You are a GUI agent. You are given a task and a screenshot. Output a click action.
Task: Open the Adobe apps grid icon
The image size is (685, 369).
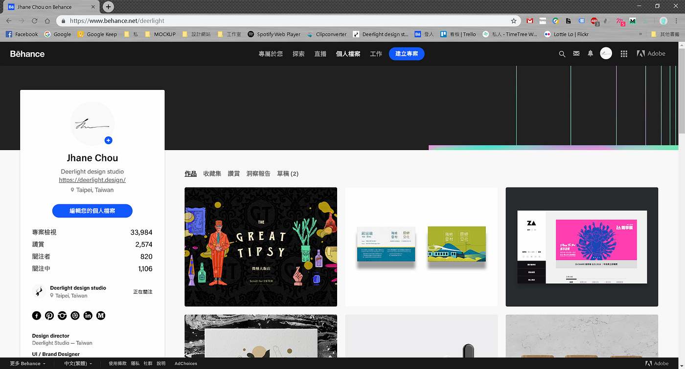[623, 54]
